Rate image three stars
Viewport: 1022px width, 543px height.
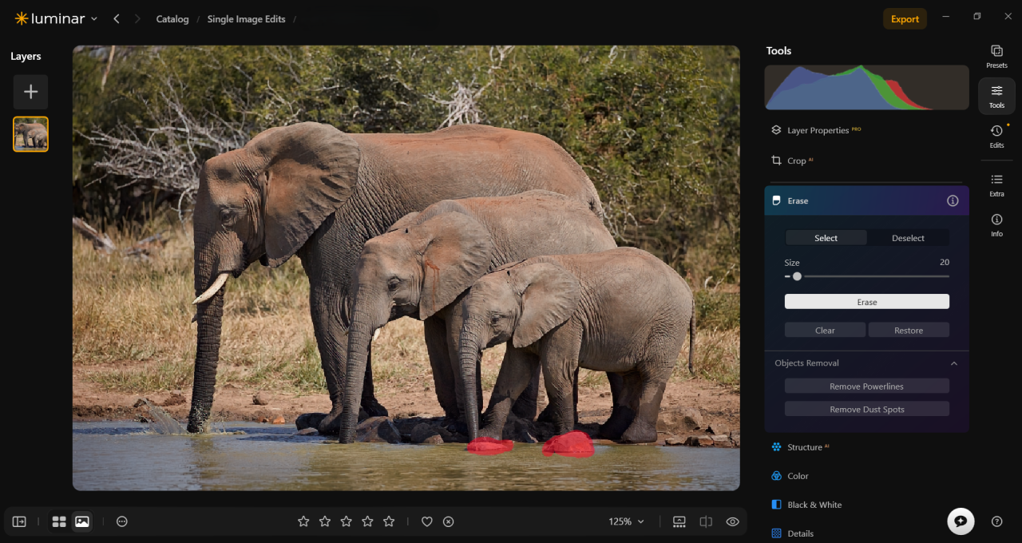pos(346,521)
